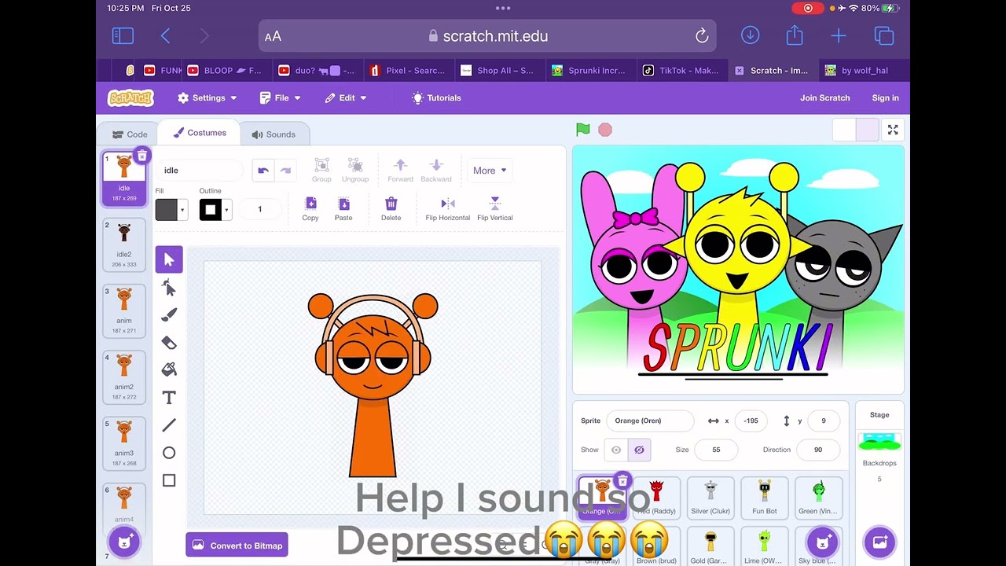This screenshot has width=1006, height=566.
Task: Click the costume name field idle
Action: click(199, 170)
